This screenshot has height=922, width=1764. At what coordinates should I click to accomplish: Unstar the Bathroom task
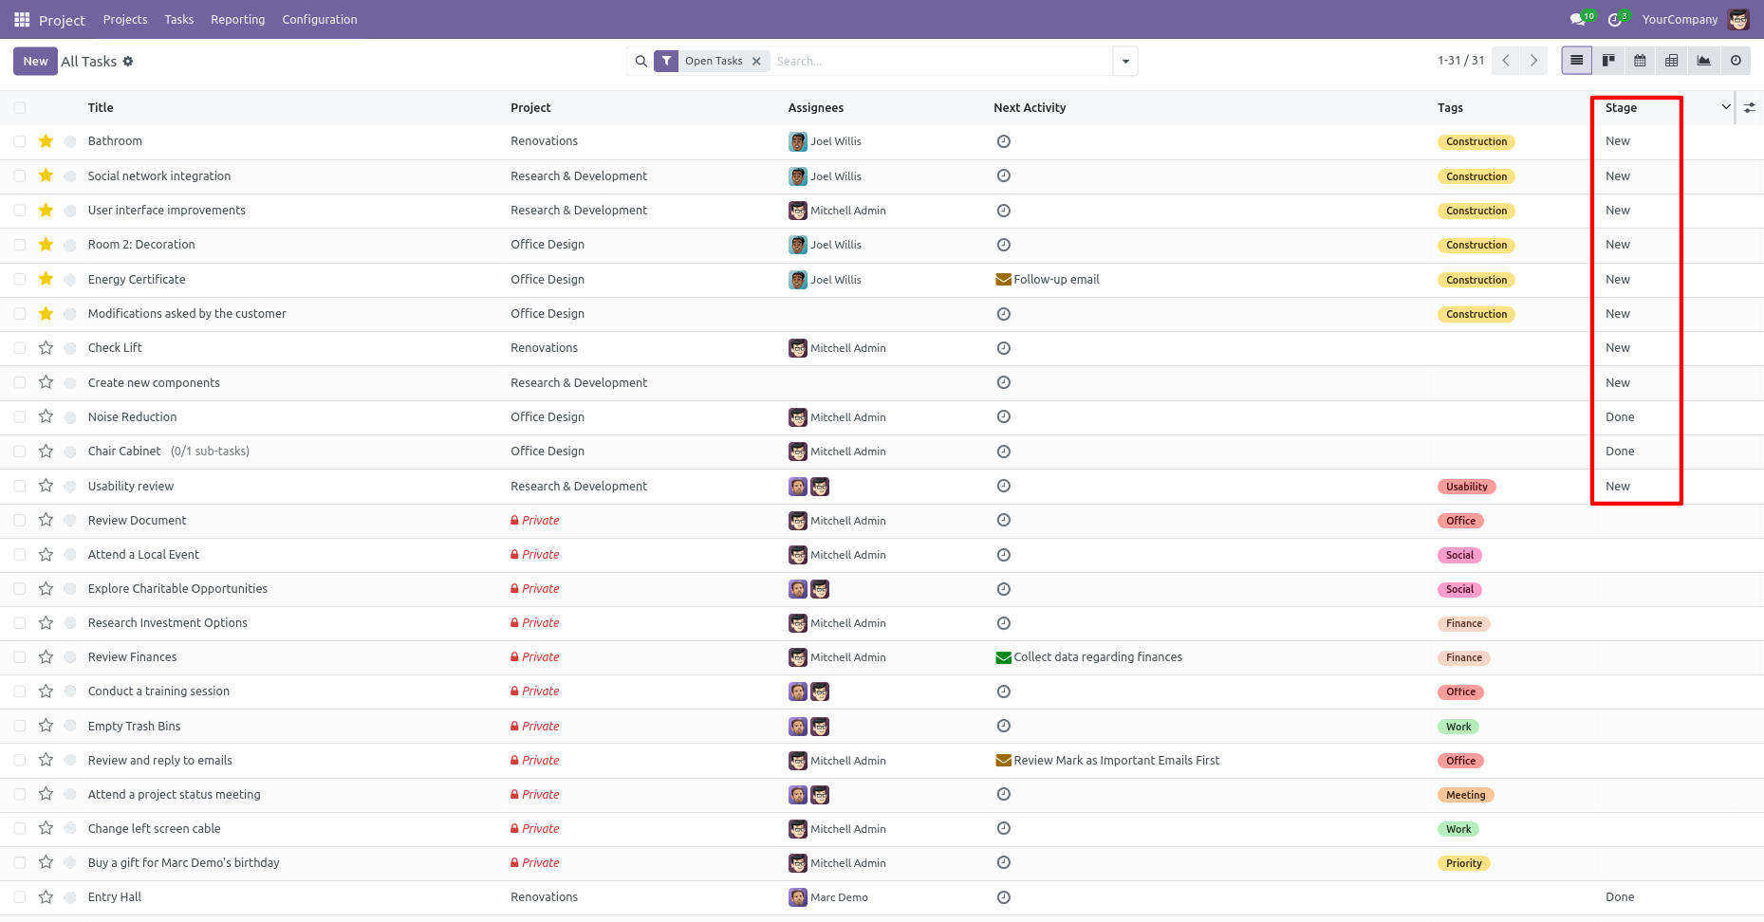[46, 141]
